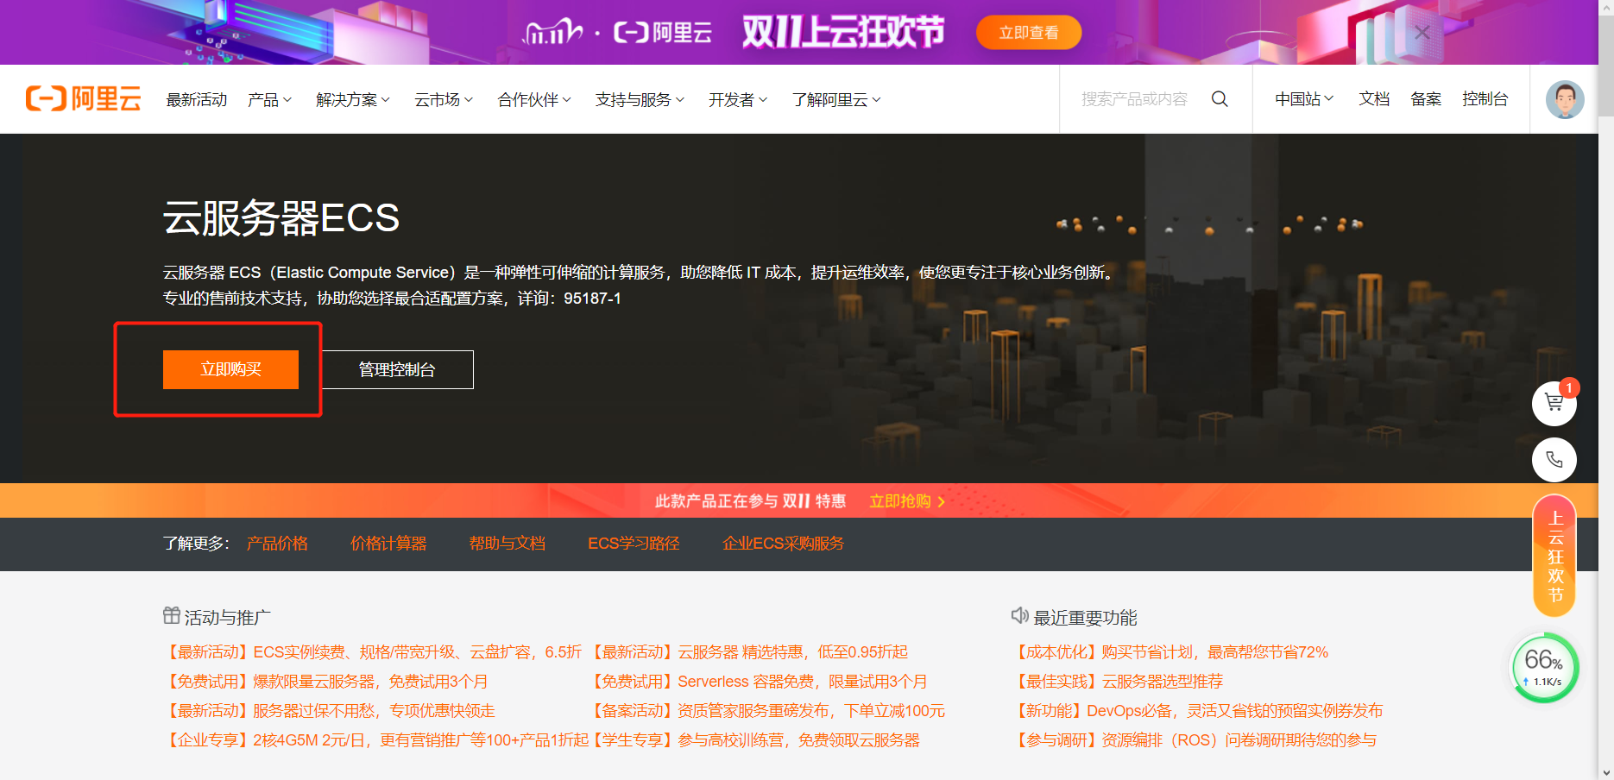Screen dimensions: 1614x780
Task: Click the 管理控制台 button
Action: 397,369
